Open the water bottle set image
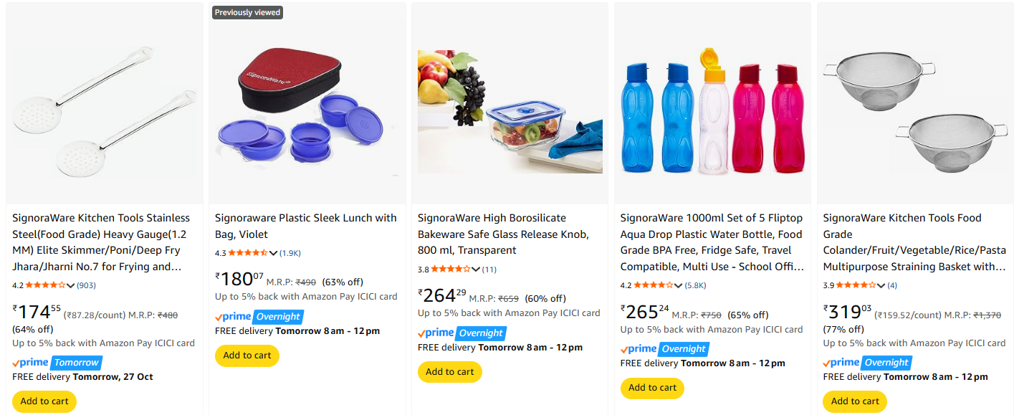This screenshot has height=415, width=1014. [712, 111]
